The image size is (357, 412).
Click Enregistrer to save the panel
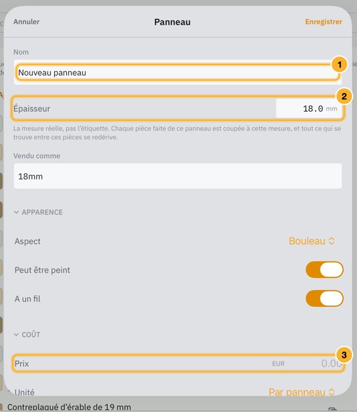(323, 22)
